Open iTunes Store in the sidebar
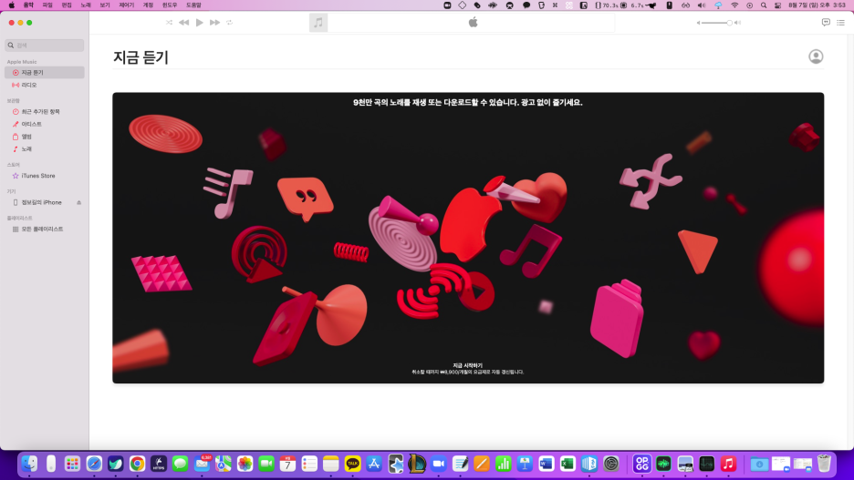The image size is (854, 480). (x=45, y=176)
